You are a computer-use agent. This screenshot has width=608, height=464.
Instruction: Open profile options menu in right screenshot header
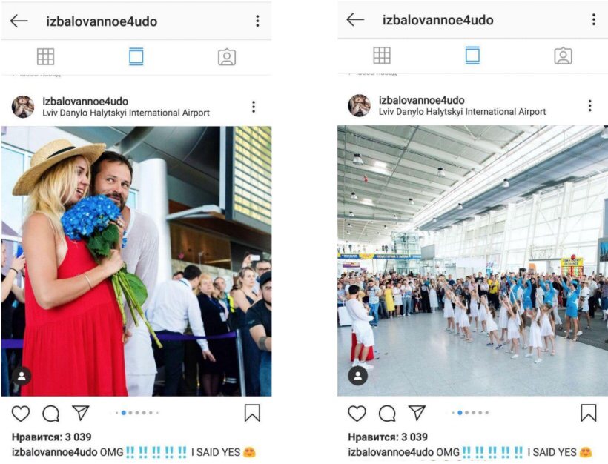tap(594, 19)
